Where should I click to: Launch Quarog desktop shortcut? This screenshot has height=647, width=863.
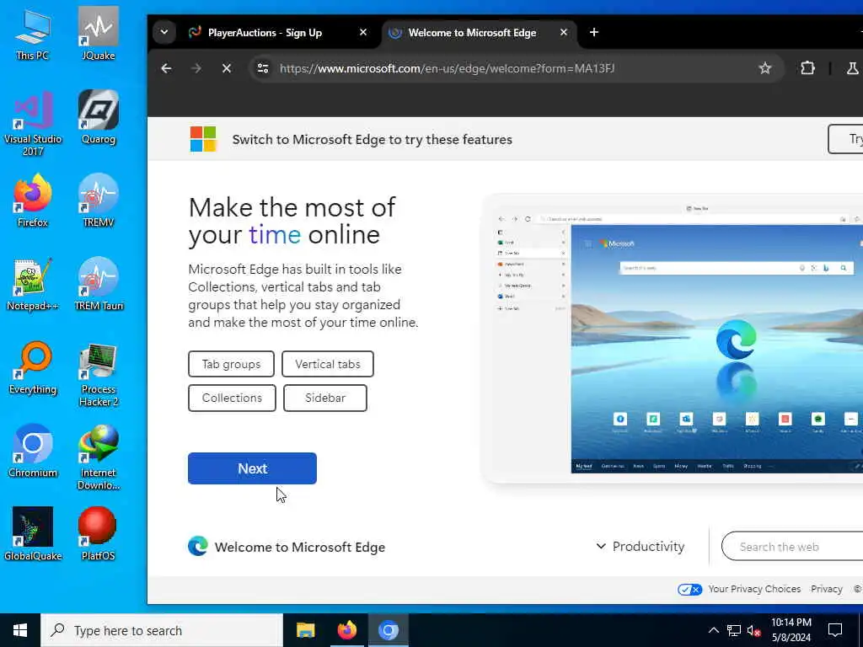click(98, 118)
